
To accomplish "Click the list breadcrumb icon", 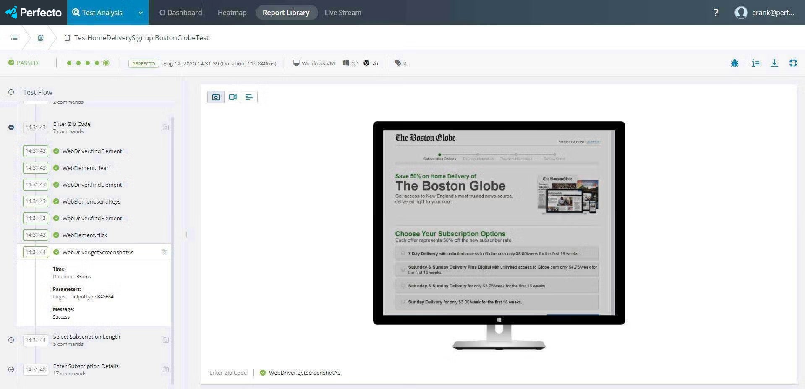I will (14, 38).
